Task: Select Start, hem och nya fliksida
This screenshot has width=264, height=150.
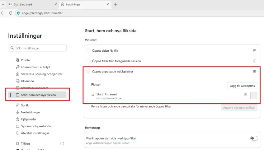Action: coord(37,95)
